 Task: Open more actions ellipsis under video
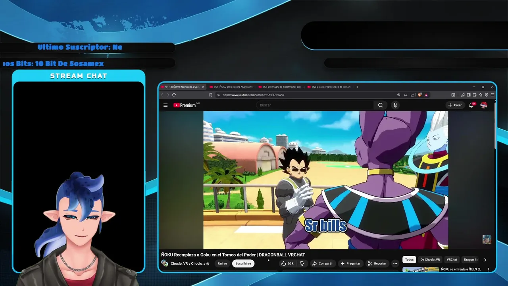395,263
